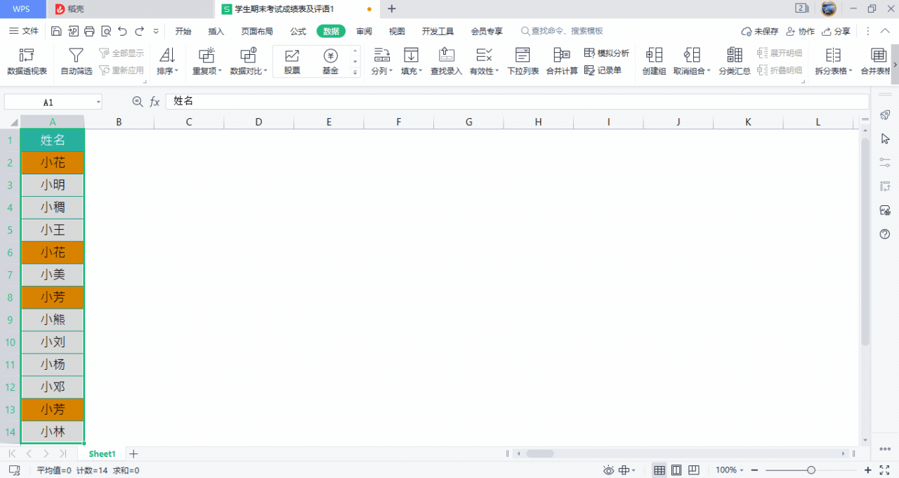The width and height of the screenshot is (899, 478).
Task: Click the Redo arrow icon
Action: pos(139,31)
